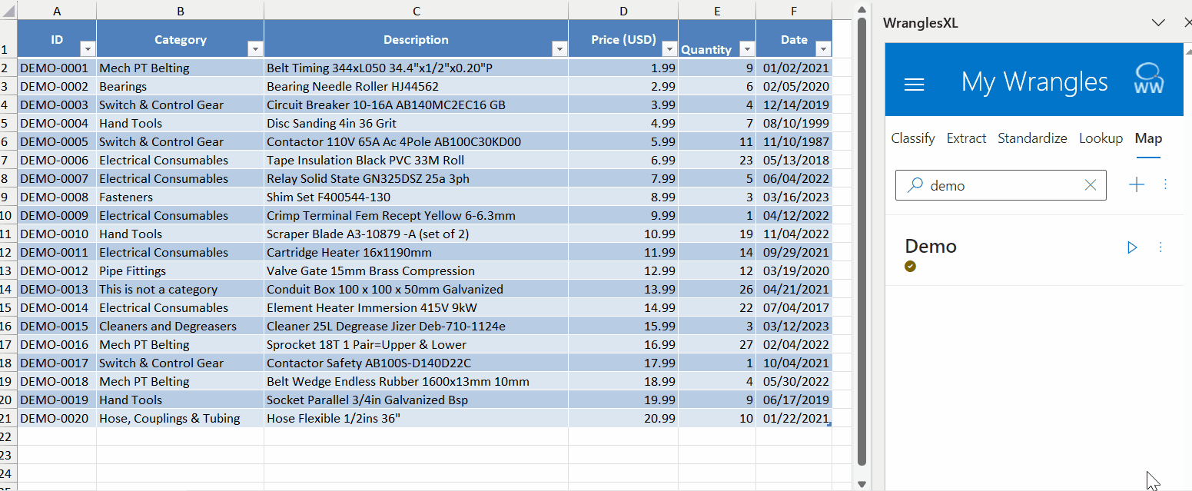Run the Demo wrangle play button
The width and height of the screenshot is (1192, 491).
tap(1131, 247)
